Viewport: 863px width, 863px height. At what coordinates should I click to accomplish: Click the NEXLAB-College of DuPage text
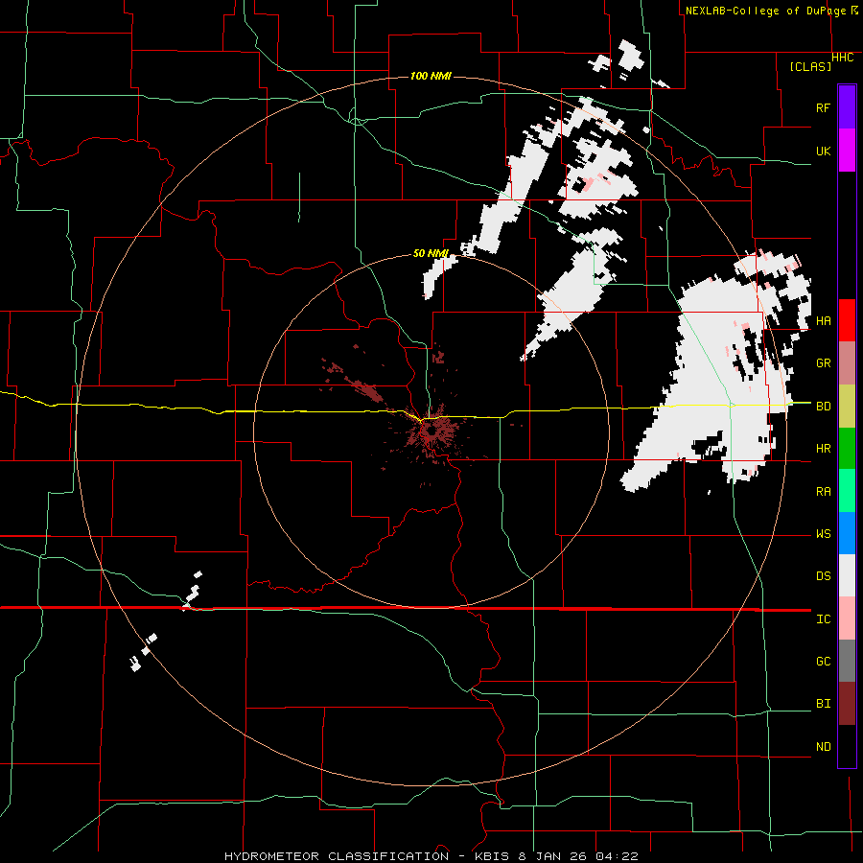[x=765, y=11]
